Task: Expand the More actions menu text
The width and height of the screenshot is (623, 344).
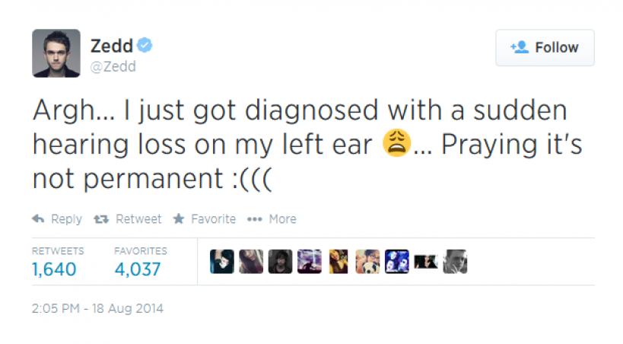Action: (282, 219)
